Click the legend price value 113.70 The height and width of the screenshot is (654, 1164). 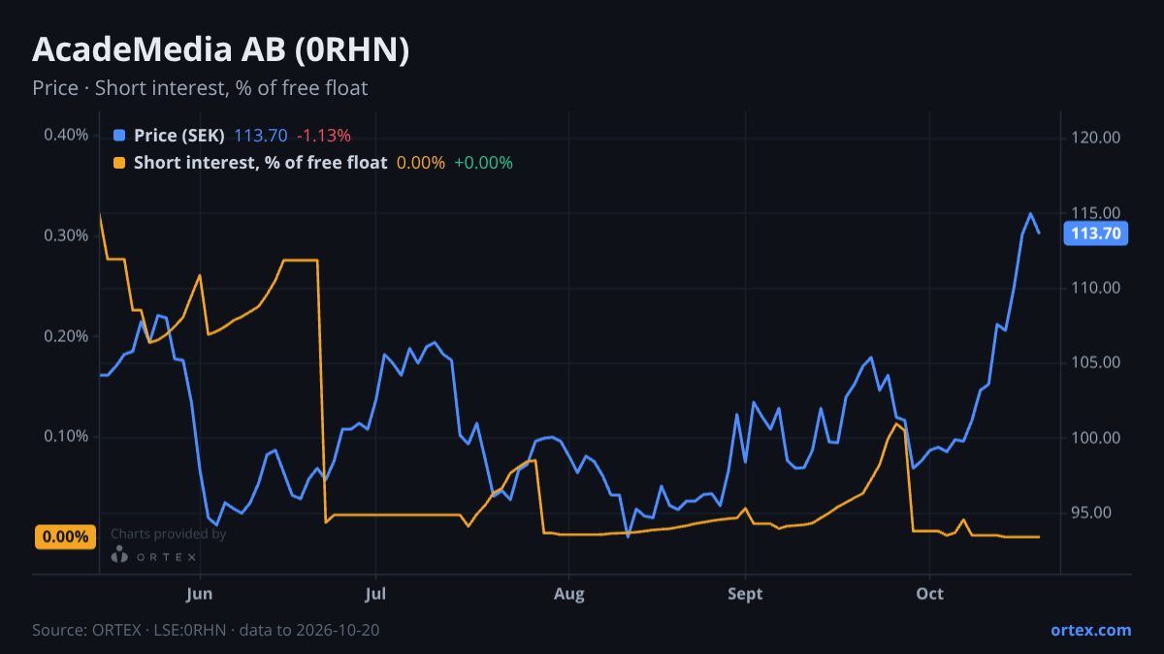(261, 136)
